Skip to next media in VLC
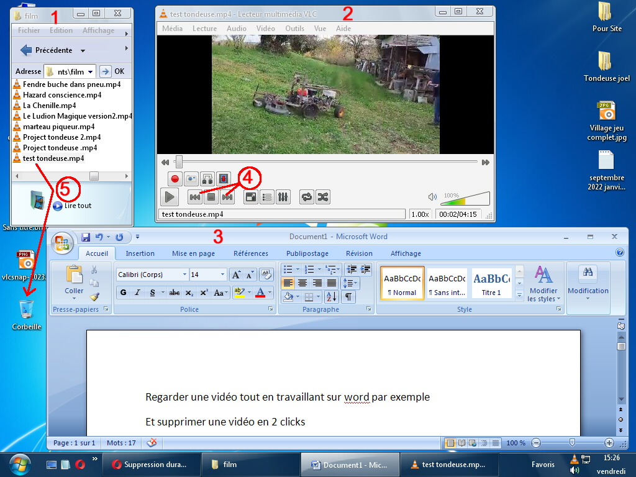Screen dimensions: 636x477 pos(227,197)
